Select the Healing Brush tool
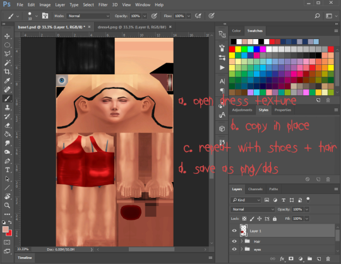341x264 pixels. pyautogui.click(x=7, y=89)
